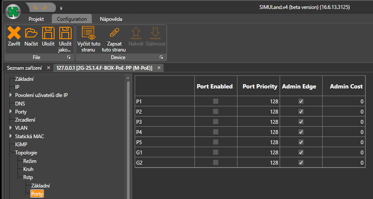373x199 pixels.
Task: Click Zapsat tuto stranu pencil icon
Action: [x=114, y=32]
